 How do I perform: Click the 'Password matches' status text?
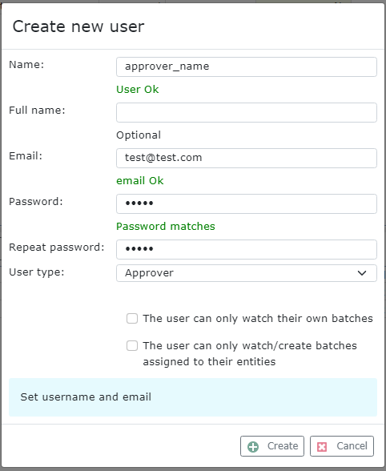(x=166, y=226)
